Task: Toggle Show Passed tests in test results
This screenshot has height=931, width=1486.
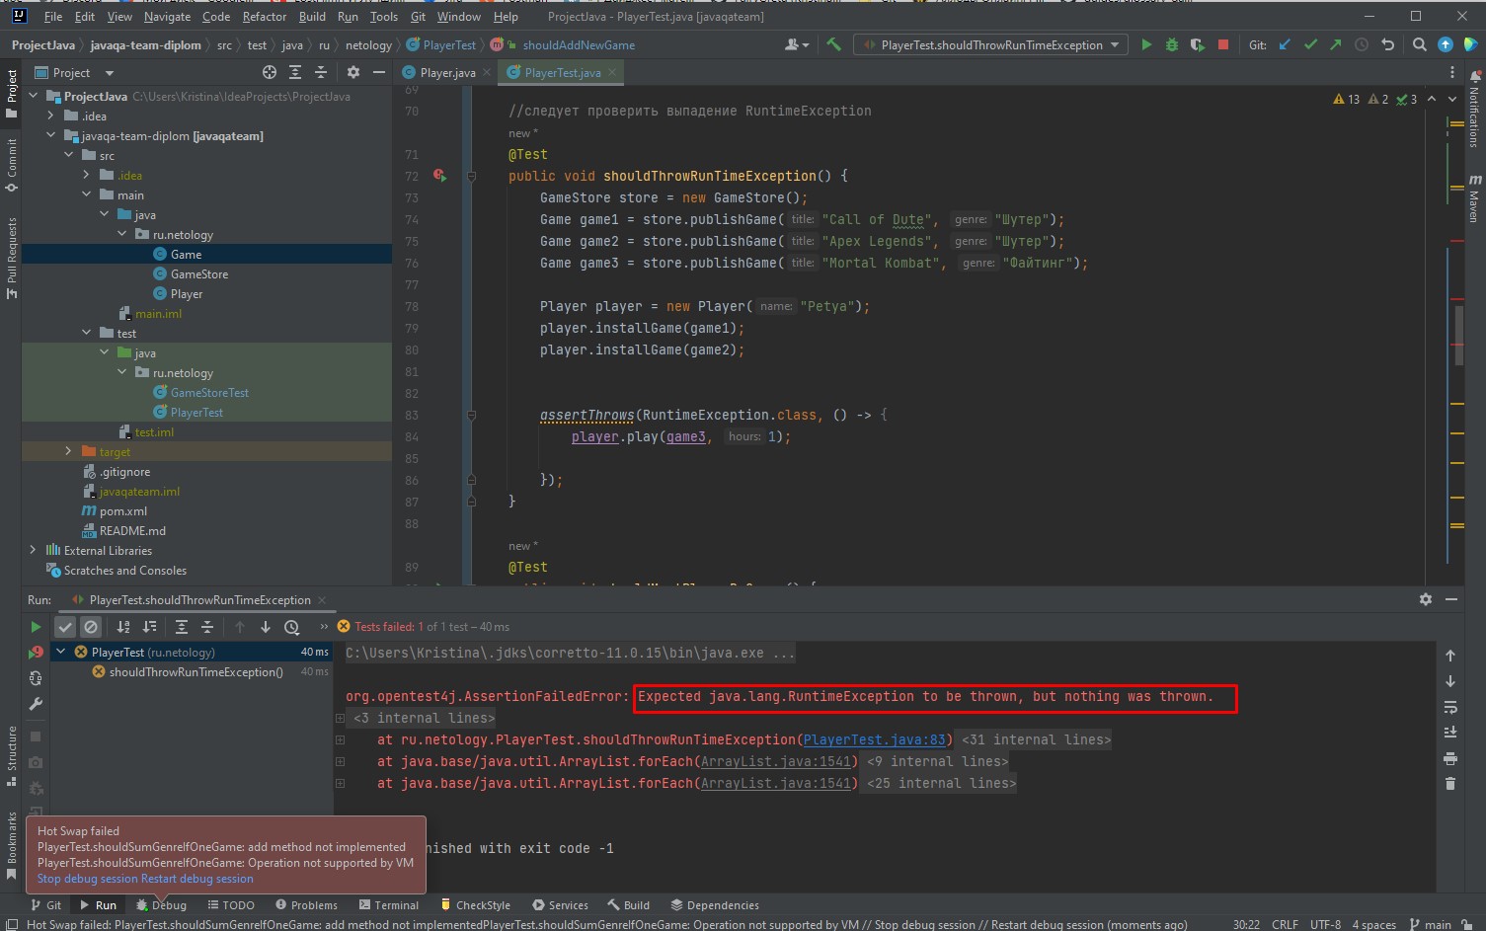Action: 65,626
